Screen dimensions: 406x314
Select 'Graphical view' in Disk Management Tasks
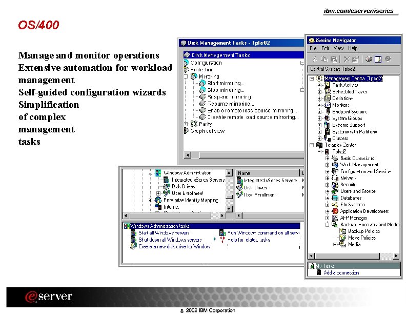point(208,131)
